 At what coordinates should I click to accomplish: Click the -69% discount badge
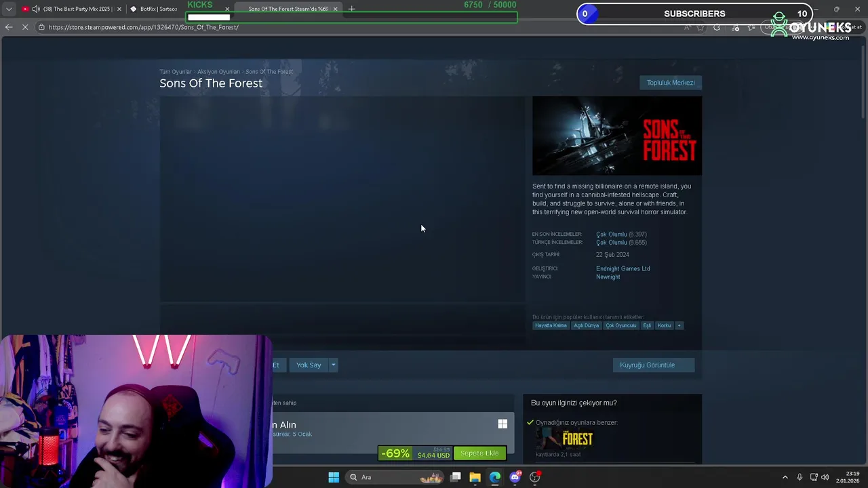pyautogui.click(x=395, y=453)
